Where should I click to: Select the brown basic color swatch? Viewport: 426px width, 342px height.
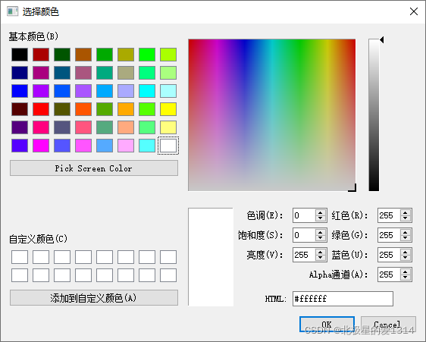click(x=83, y=55)
